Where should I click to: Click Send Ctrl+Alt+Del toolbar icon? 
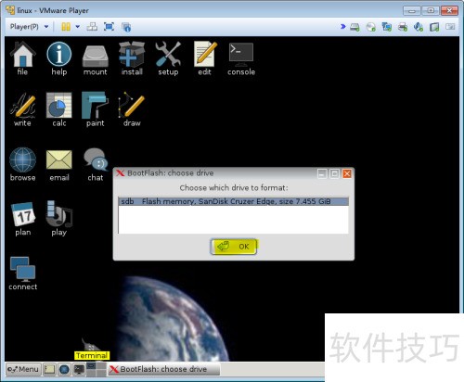coord(92,27)
